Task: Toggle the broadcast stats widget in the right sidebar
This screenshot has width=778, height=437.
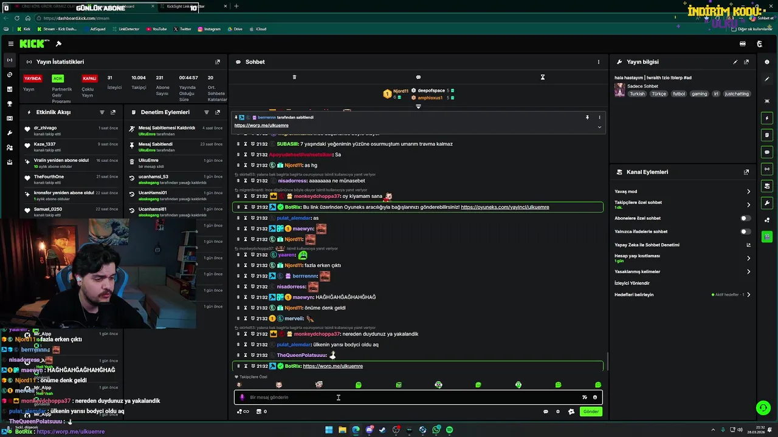Action: point(767,169)
